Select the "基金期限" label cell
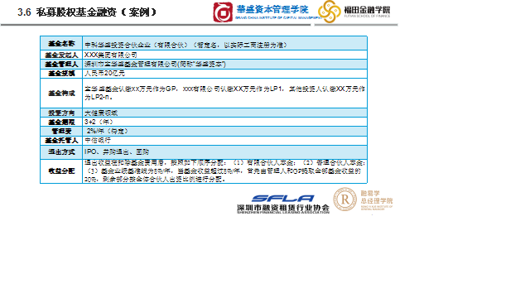Viewport: 530px width, 298px height. tap(61, 122)
